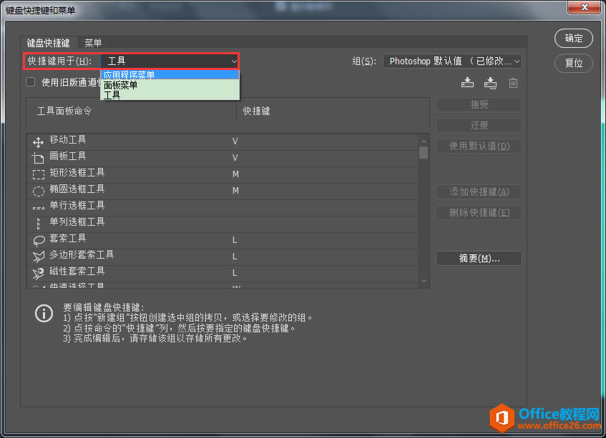Click shortcut M of 椭圆选框工具
This screenshot has width=606, height=438.
[235, 191]
